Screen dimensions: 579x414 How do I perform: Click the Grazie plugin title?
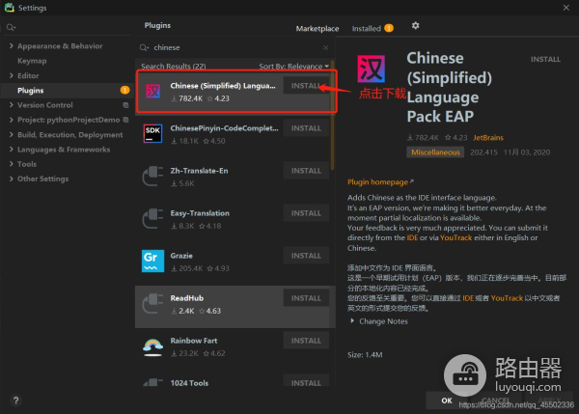[181, 256]
